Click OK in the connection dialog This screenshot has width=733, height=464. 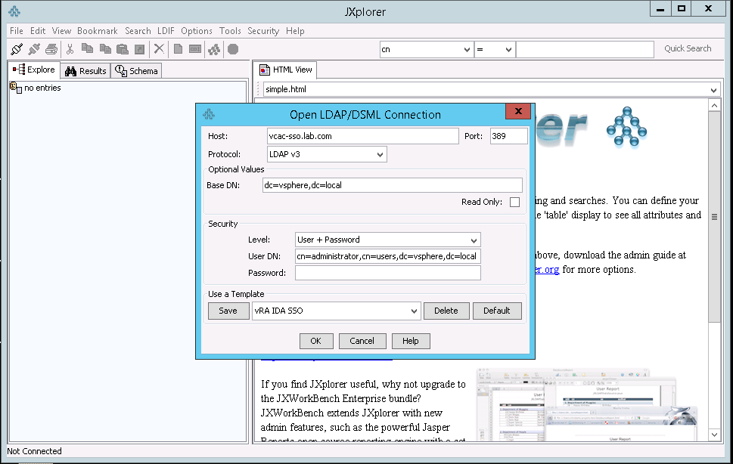click(316, 341)
